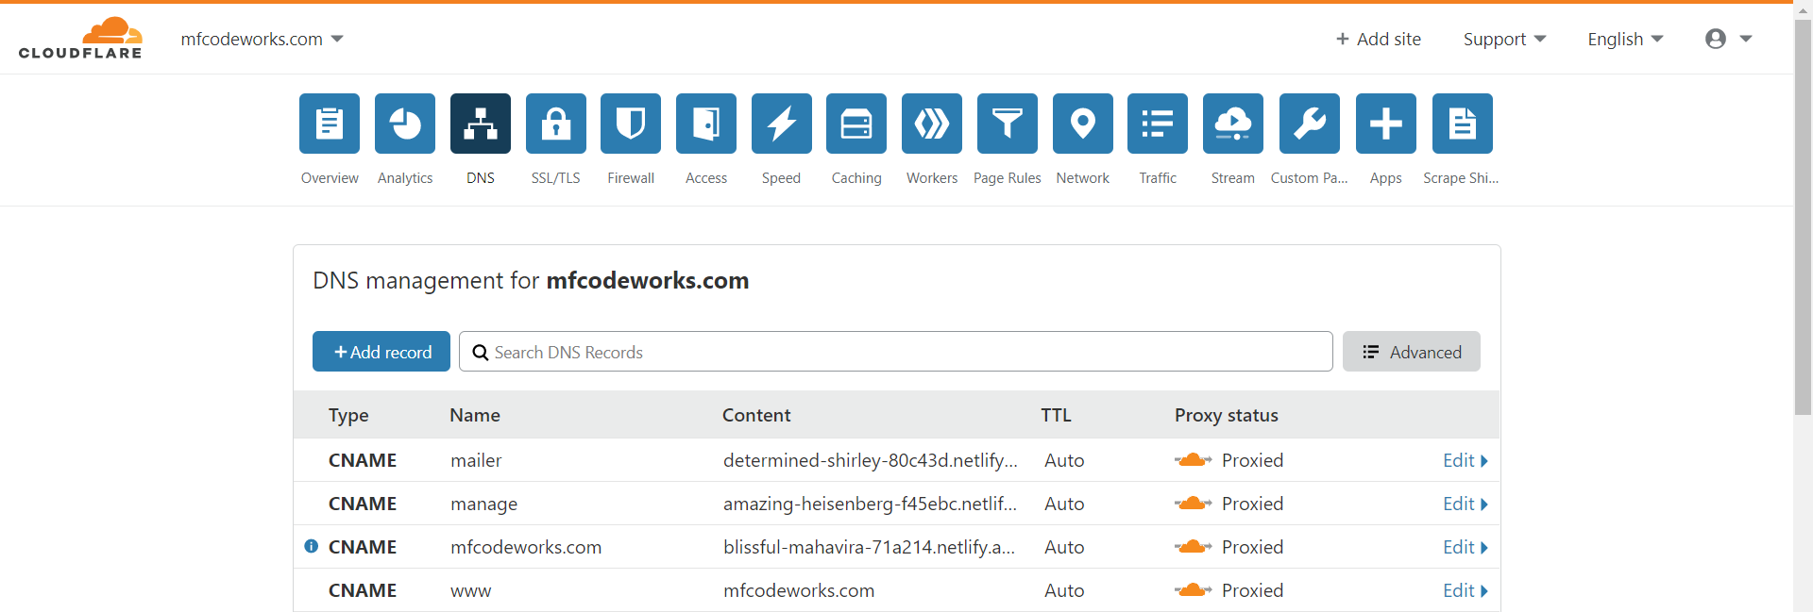The width and height of the screenshot is (1813, 612).
Task: Click the Cloudflare logo
Action: tap(80, 38)
